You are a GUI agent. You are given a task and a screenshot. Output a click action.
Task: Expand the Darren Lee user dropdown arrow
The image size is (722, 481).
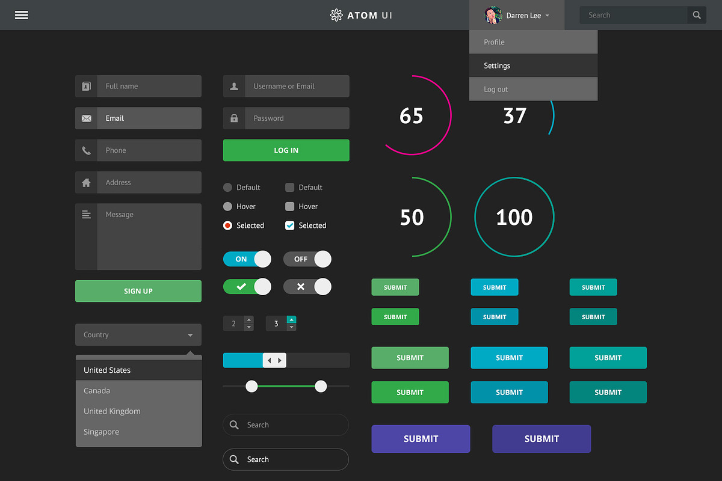click(547, 16)
